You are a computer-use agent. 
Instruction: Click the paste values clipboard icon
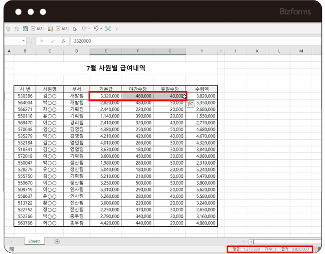coord(8,29)
